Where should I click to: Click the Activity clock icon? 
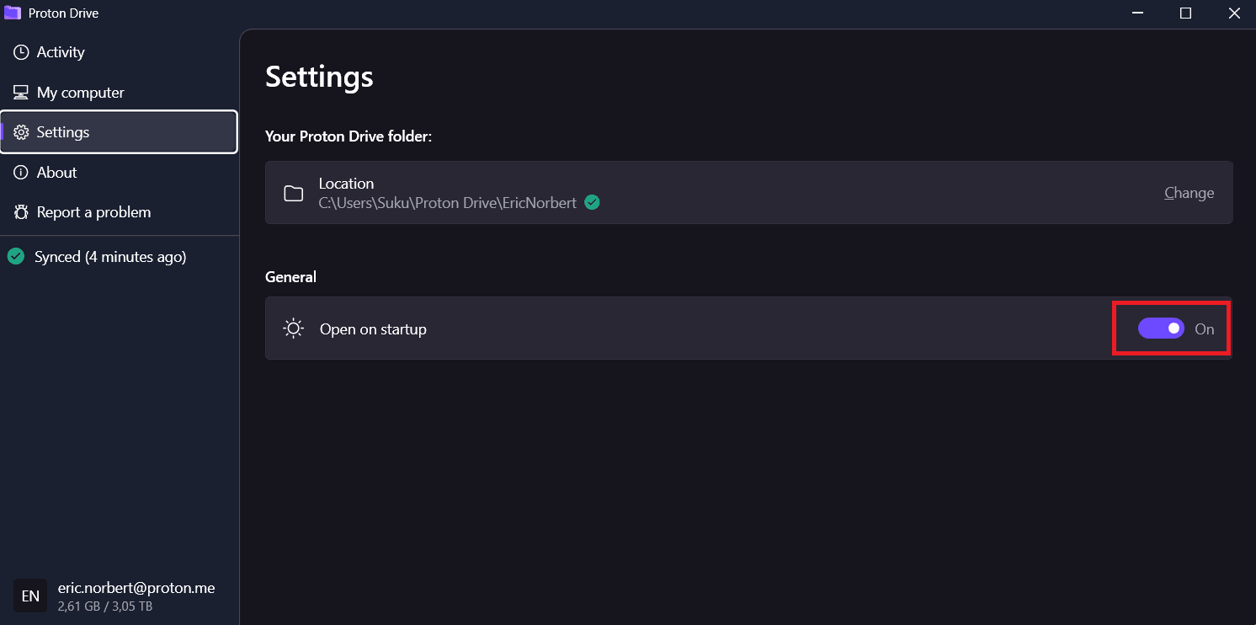pos(21,52)
